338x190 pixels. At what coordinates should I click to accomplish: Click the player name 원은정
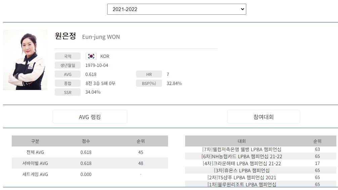click(x=65, y=36)
